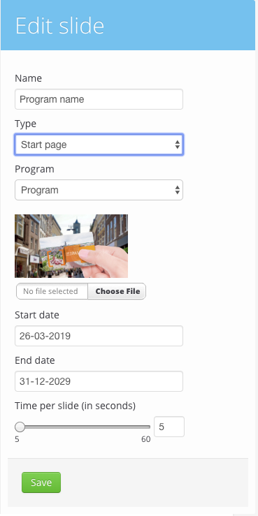Click the Name input field
258x516 pixels.
[x=99, y=99]
